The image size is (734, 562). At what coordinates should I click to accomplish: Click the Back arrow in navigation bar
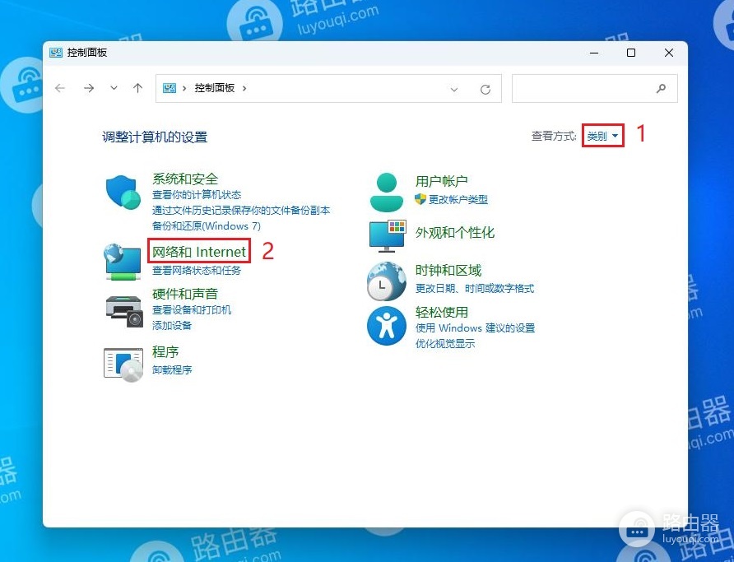pyautogui.click(x=60, y=88)
